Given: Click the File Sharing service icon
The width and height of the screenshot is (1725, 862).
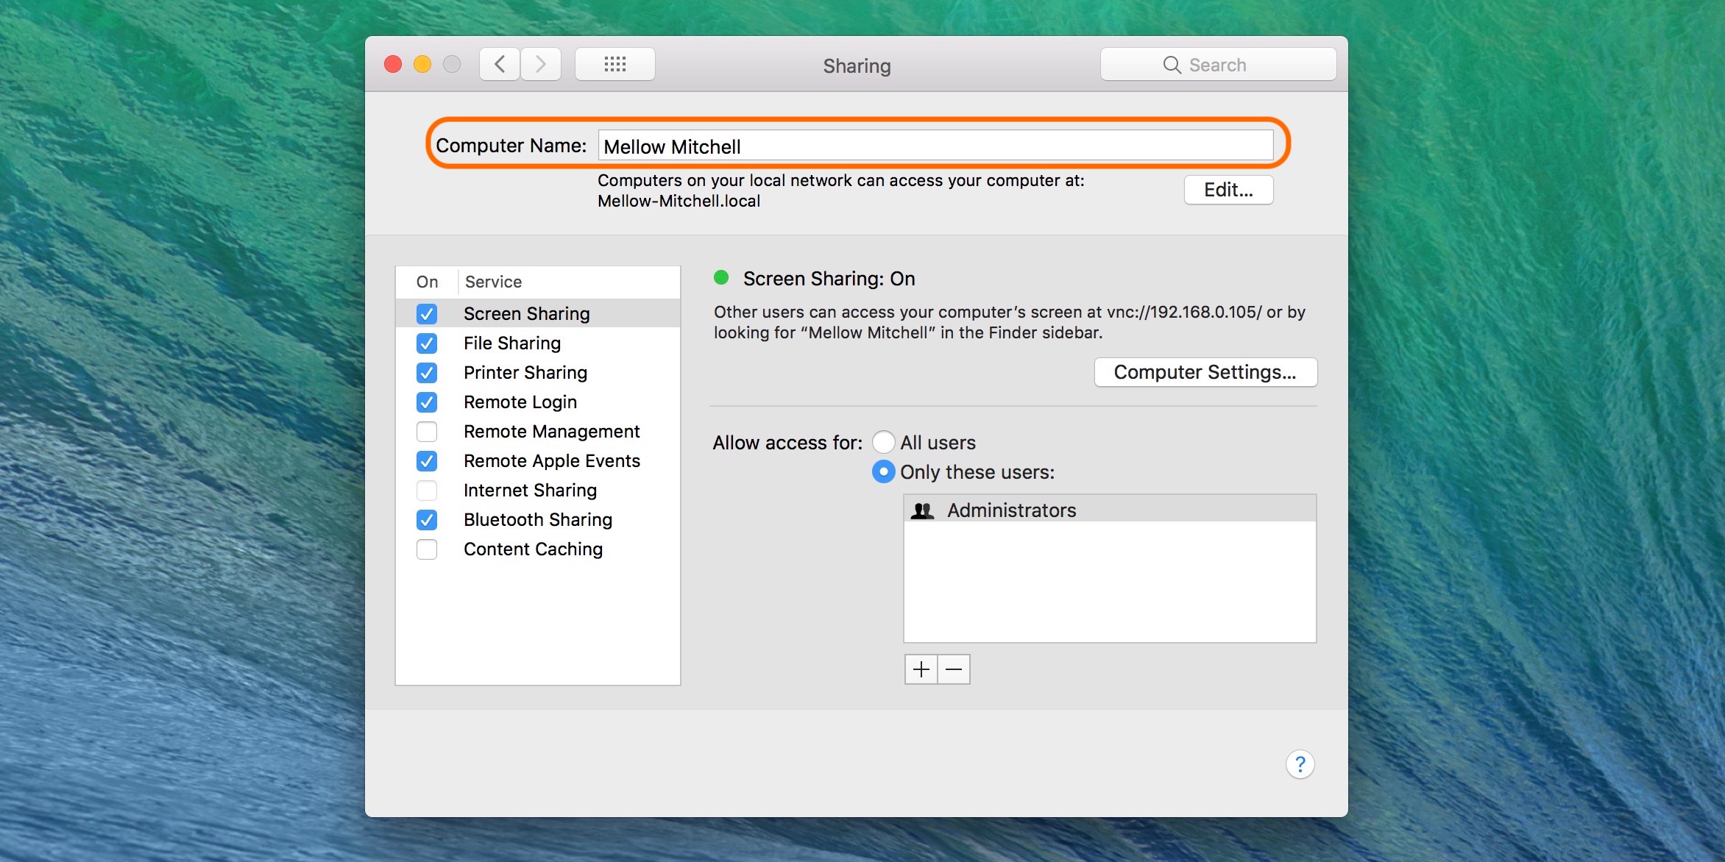Looking at the screenshot, I should [428, 343].
